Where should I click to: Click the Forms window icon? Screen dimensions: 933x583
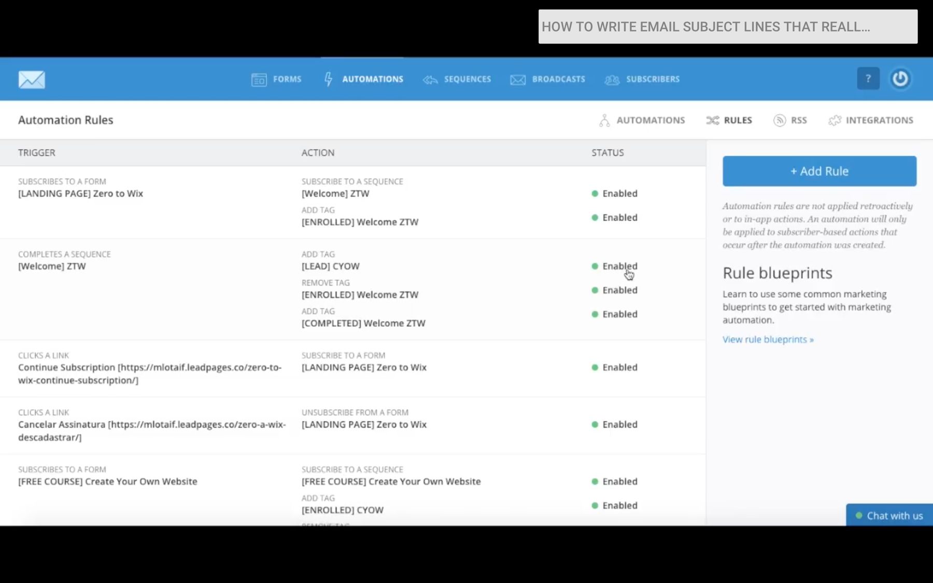coord(259,79)
